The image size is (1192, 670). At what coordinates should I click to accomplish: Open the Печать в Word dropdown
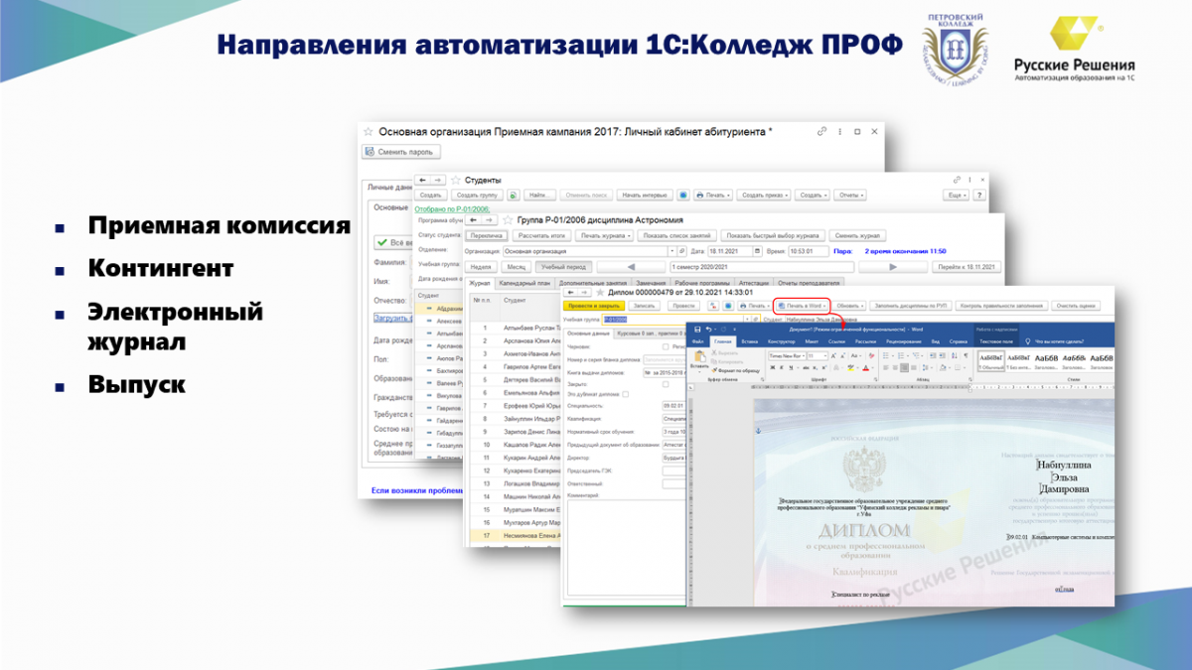coord(803,305)
